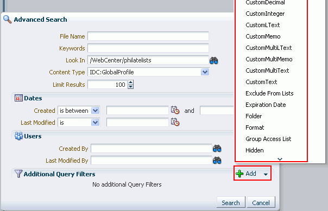The width and height of the screenshot is (328, 211).
Task: Click the Dates section header
Action: pos(33,98)
